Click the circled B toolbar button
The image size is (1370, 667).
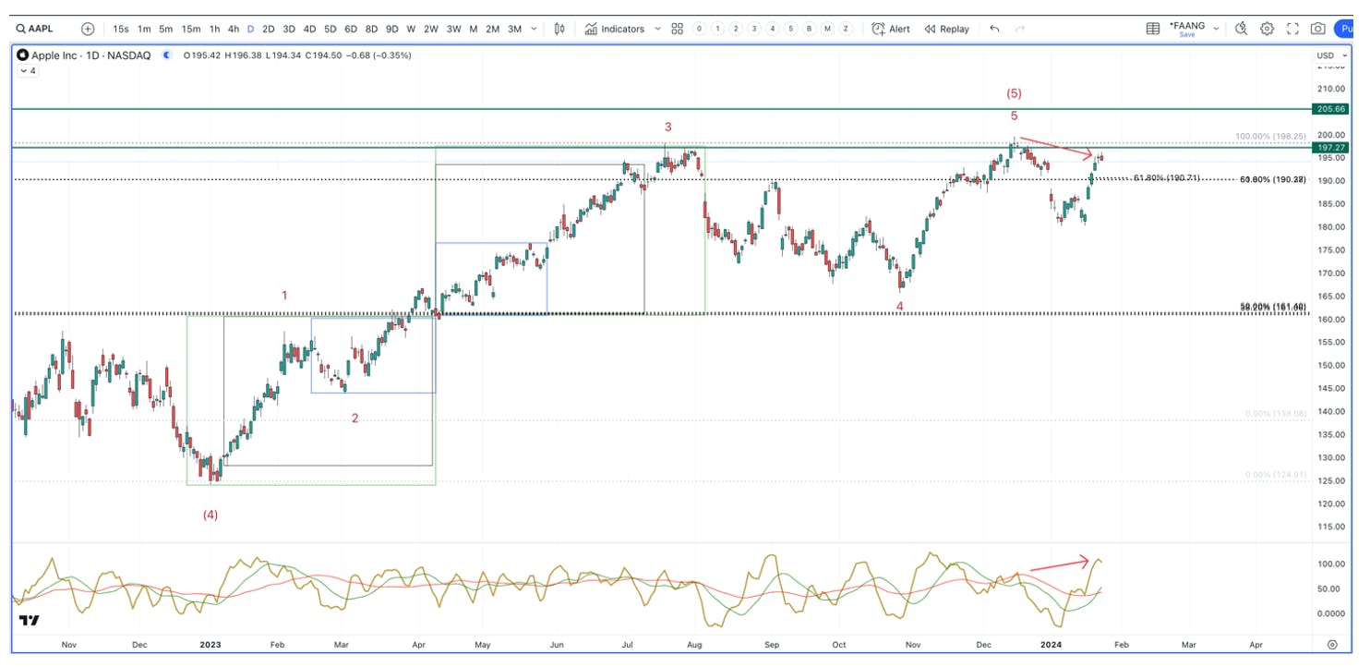tap(810, 29)
